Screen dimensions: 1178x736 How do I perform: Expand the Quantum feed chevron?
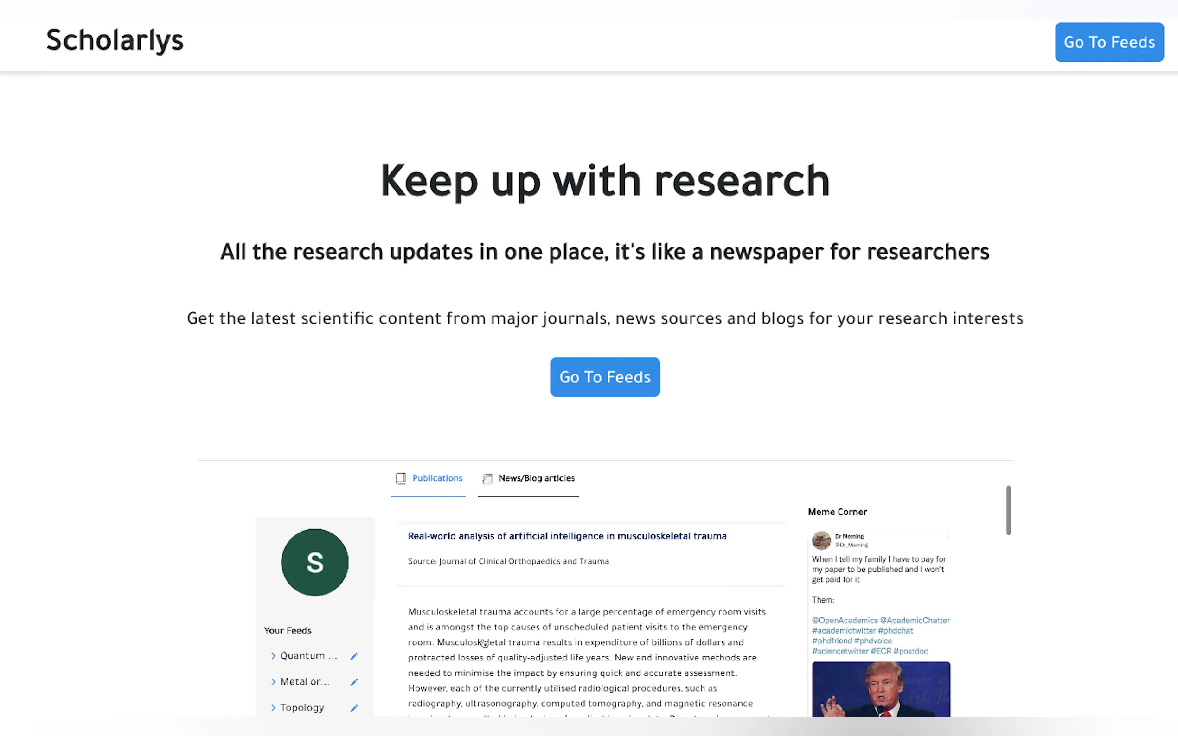click(x=273, y=656)
